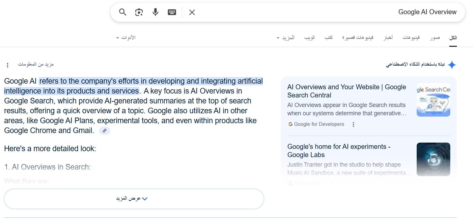Open three-dot menu beside مزيد من المعلومات

8,65
